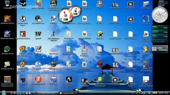170x95 pixels.
Task: Click the Internet Explorer quick launch icon
Action: [24, 93]
